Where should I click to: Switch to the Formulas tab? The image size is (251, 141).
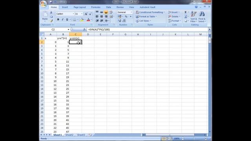[x=96, y=7]
